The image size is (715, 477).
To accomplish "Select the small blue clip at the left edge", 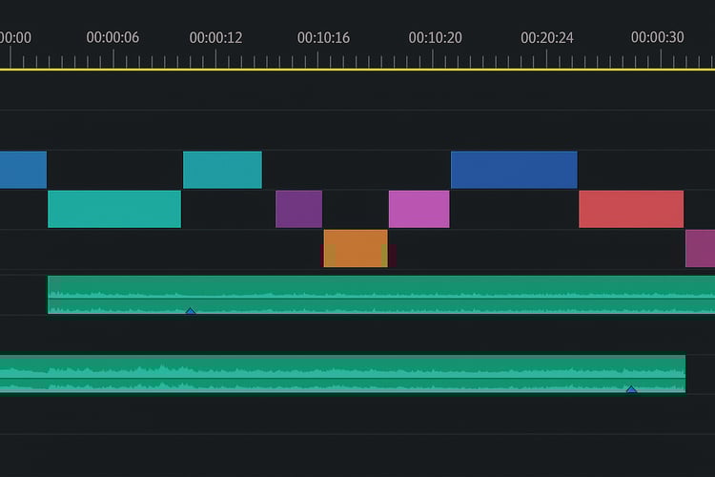I will tap(23, 170).
